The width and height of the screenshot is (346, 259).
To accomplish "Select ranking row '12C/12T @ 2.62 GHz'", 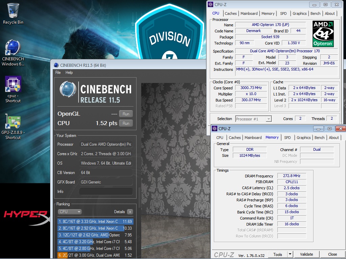I will [x=95, y=235].
